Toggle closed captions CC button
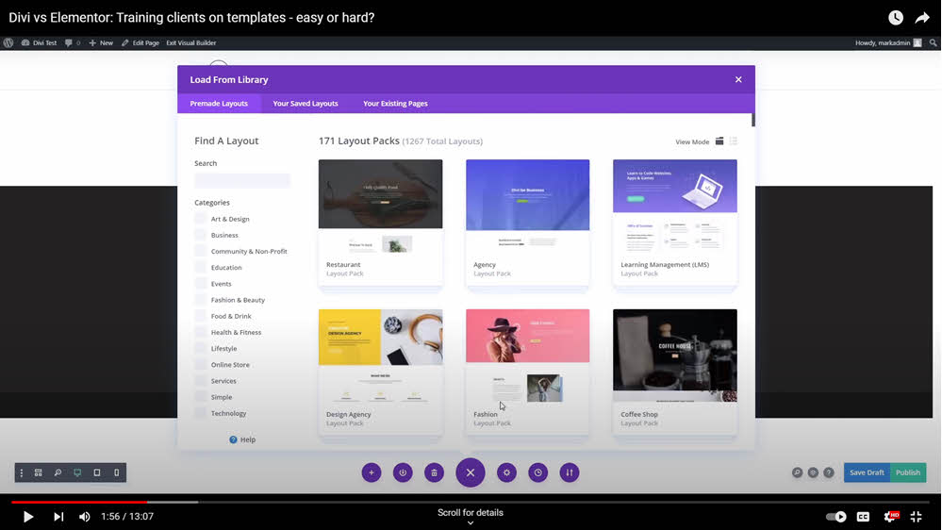The width and height of the screenshot is (942, 530). coord(864,517)
